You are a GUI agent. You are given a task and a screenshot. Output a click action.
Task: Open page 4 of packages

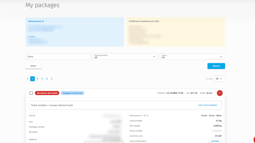[47, 79]
